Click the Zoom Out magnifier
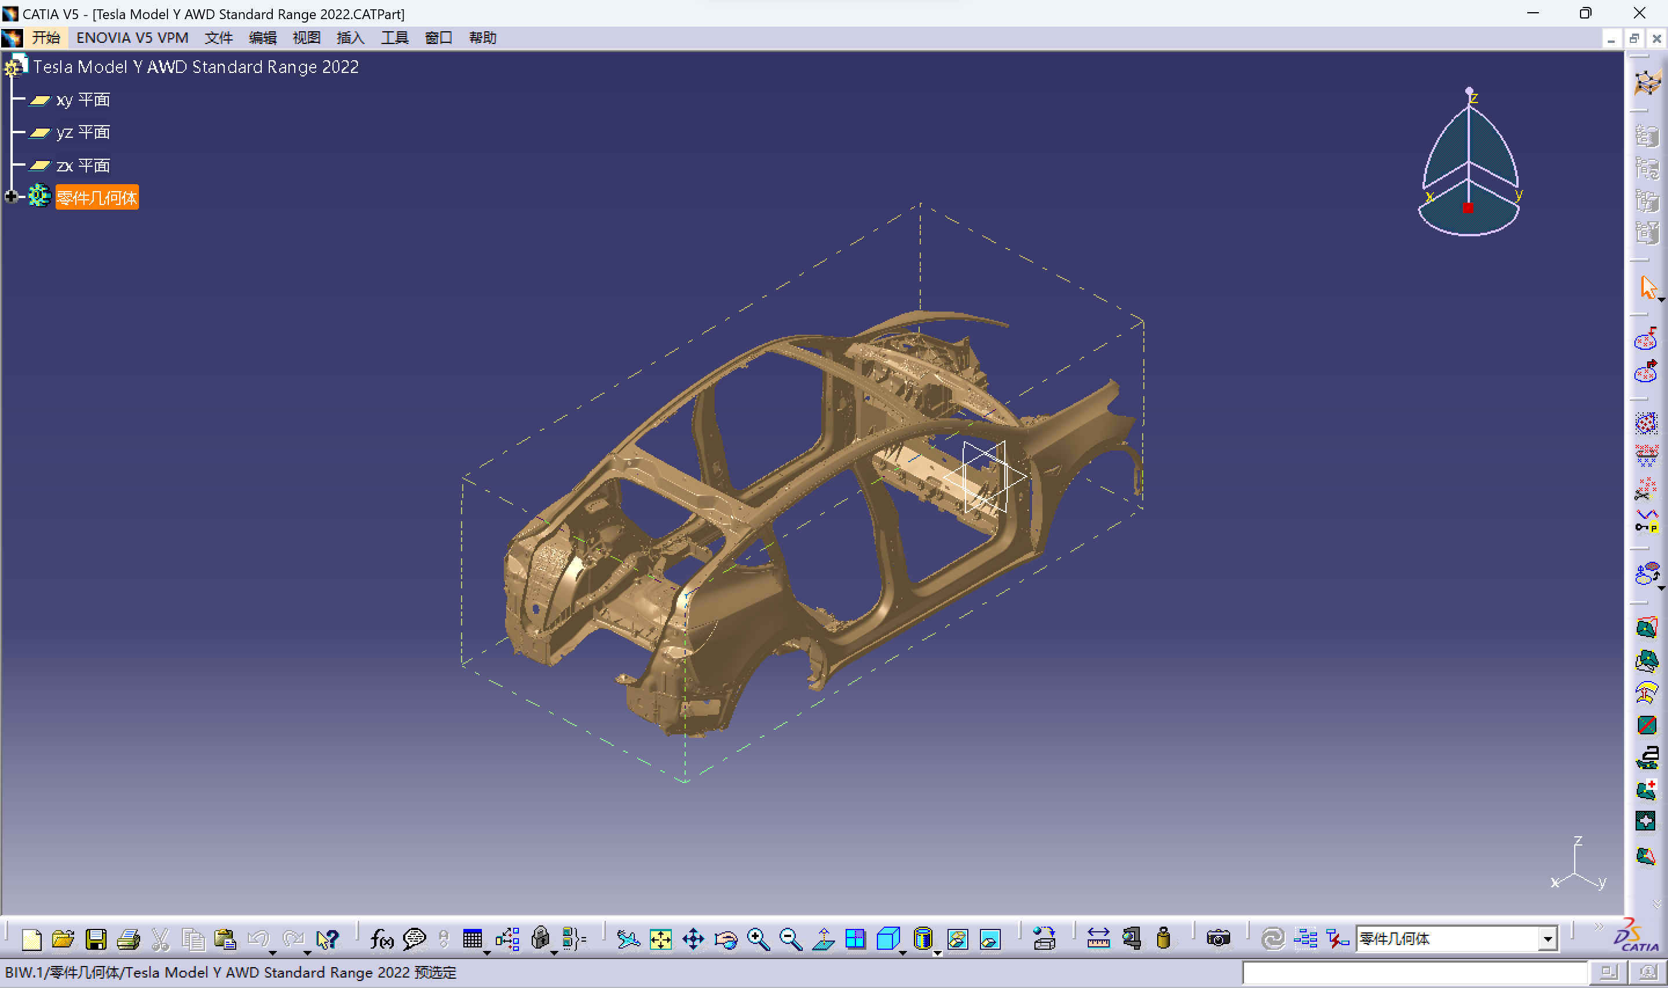1668x988 pixels. pos(791,939)
